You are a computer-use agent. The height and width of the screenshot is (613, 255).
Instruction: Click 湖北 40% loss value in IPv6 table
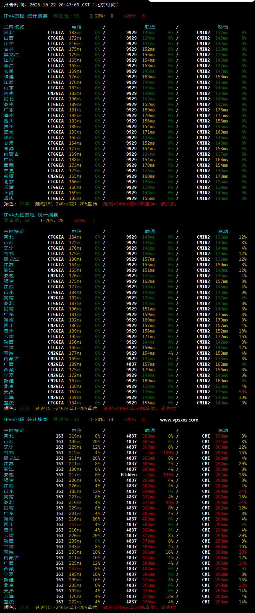pos(170,502)
